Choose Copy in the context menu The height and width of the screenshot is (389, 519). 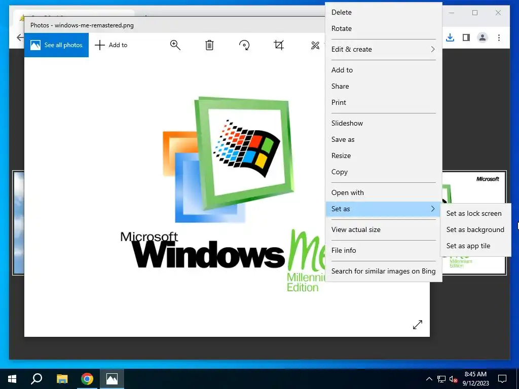384,172
